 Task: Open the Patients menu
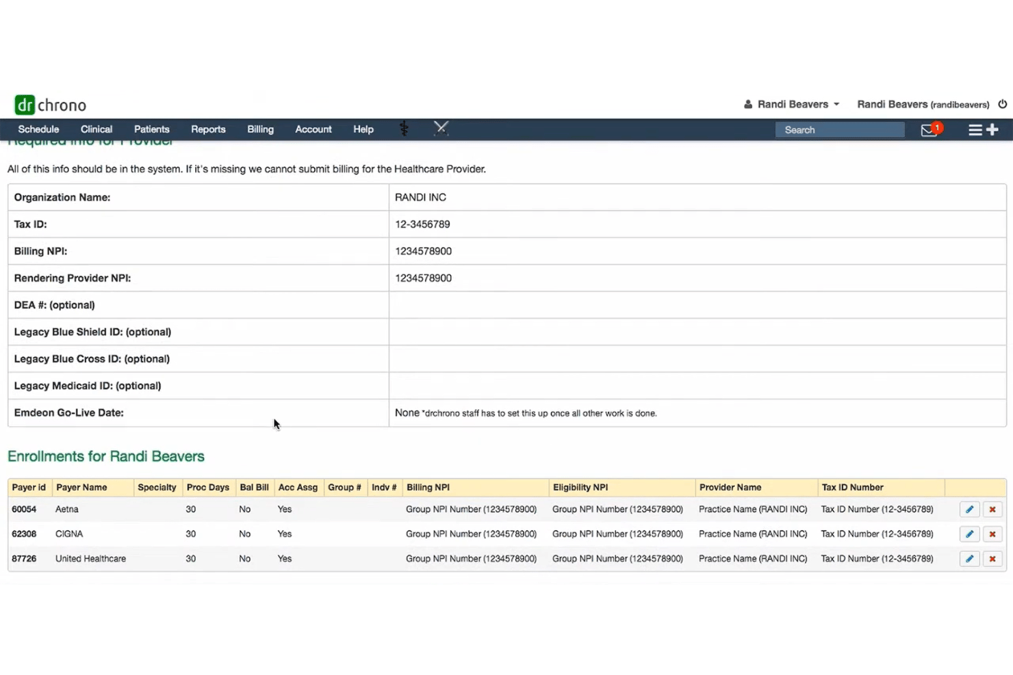point(152,129)
